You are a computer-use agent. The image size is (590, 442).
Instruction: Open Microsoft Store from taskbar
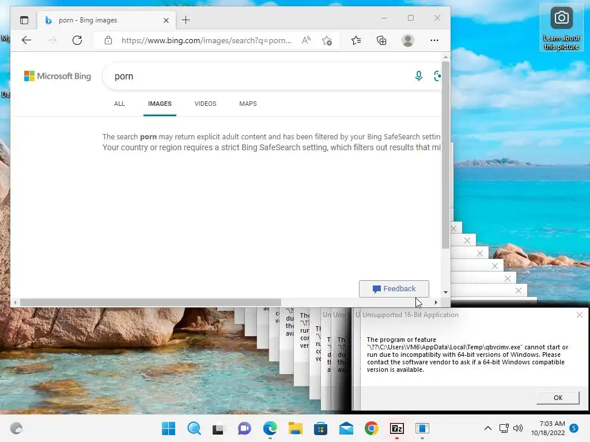click(320, 428)
